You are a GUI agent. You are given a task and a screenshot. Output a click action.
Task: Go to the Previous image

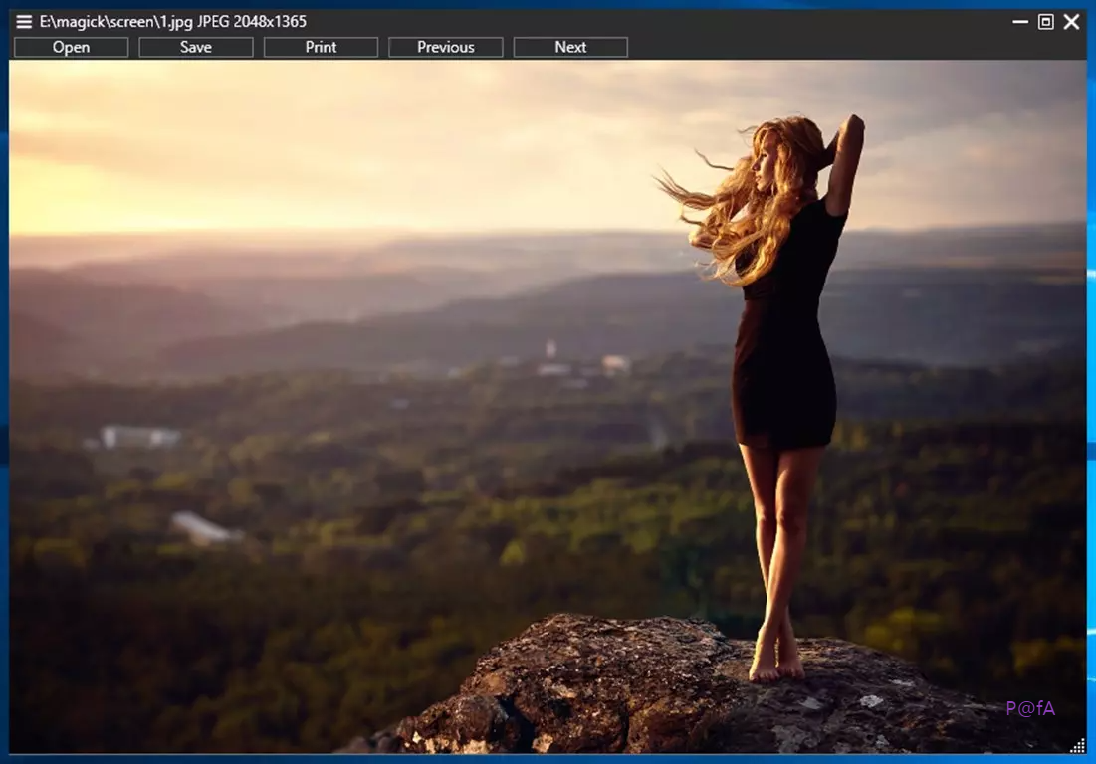[x=445, y=46]
